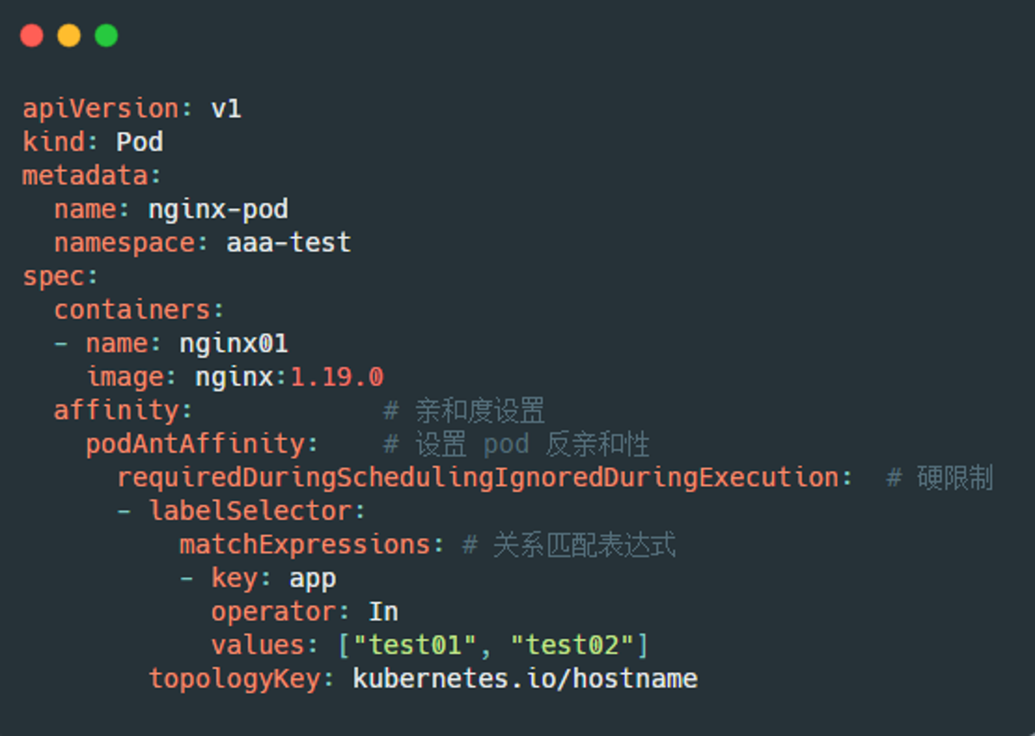Click the nginx-pod name value
This screenshot has height=736, width=1035.
[x=218, y=210]
